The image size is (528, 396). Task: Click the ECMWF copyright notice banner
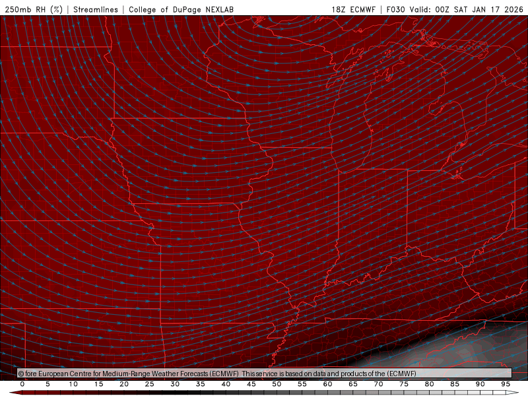[x=265, y=374]
